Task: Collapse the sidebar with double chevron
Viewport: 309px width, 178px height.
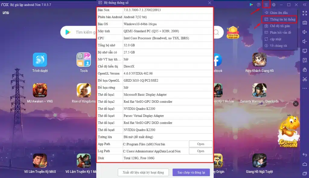Action: pyautogui.click(x=304, y=5)
